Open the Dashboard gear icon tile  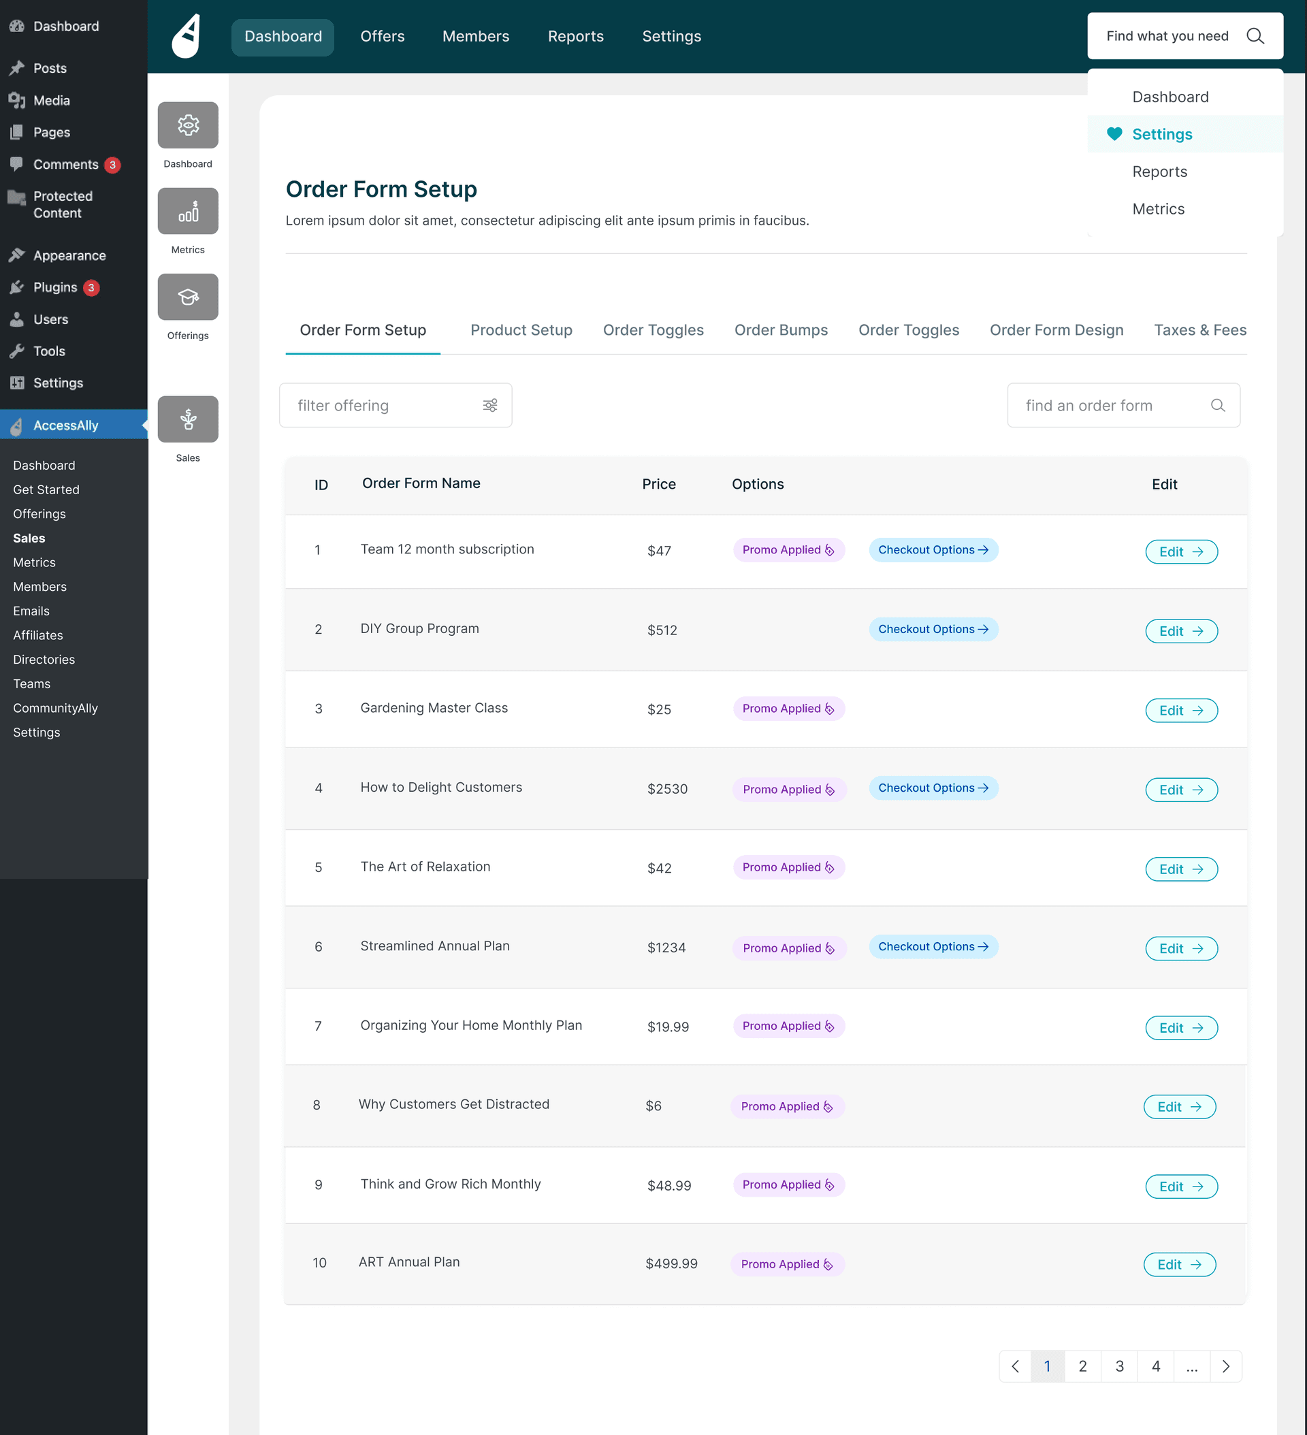[x=188, y=125]
